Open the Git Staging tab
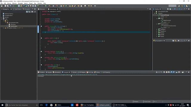 tap(81, 72)
